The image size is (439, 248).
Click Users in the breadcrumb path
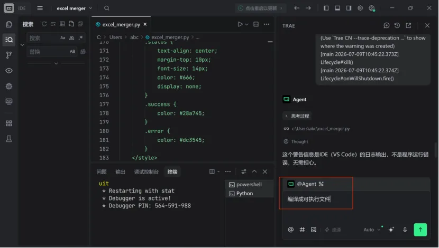pyautogui.click(x=116, y=37)
